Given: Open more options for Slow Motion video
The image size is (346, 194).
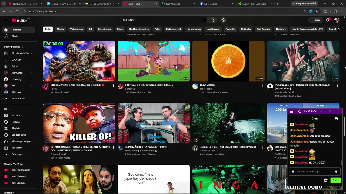Looking at the screenshot, I should tap(263, 86).
